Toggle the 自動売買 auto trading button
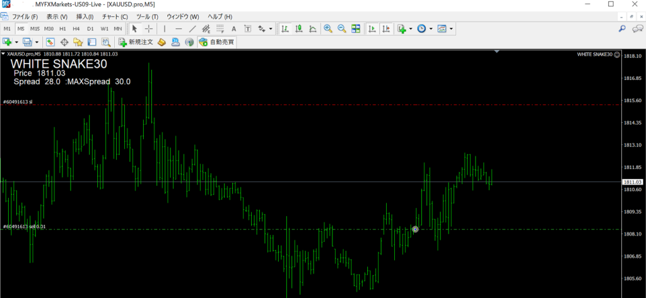 tap(217, 42)
